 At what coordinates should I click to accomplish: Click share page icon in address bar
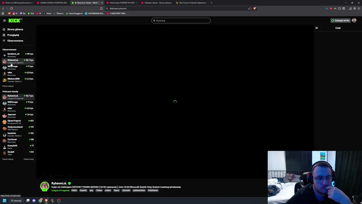tap(249, 8)
